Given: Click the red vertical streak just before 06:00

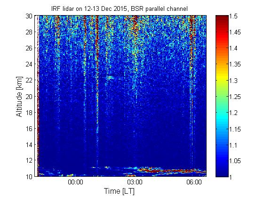Looking at the screenshot, I should click(191, 42).
